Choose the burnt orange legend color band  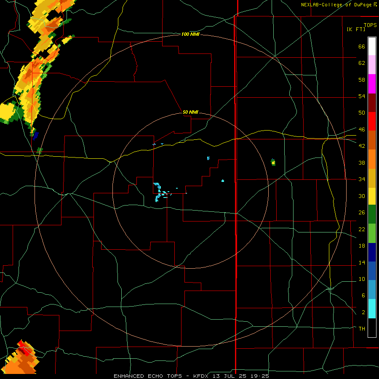tap(372, 140)
